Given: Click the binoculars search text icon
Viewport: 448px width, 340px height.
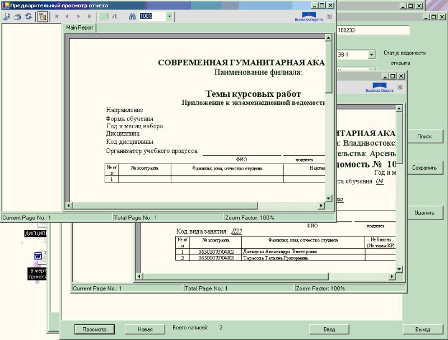Looking at the screenshot, I should point(132,16).
